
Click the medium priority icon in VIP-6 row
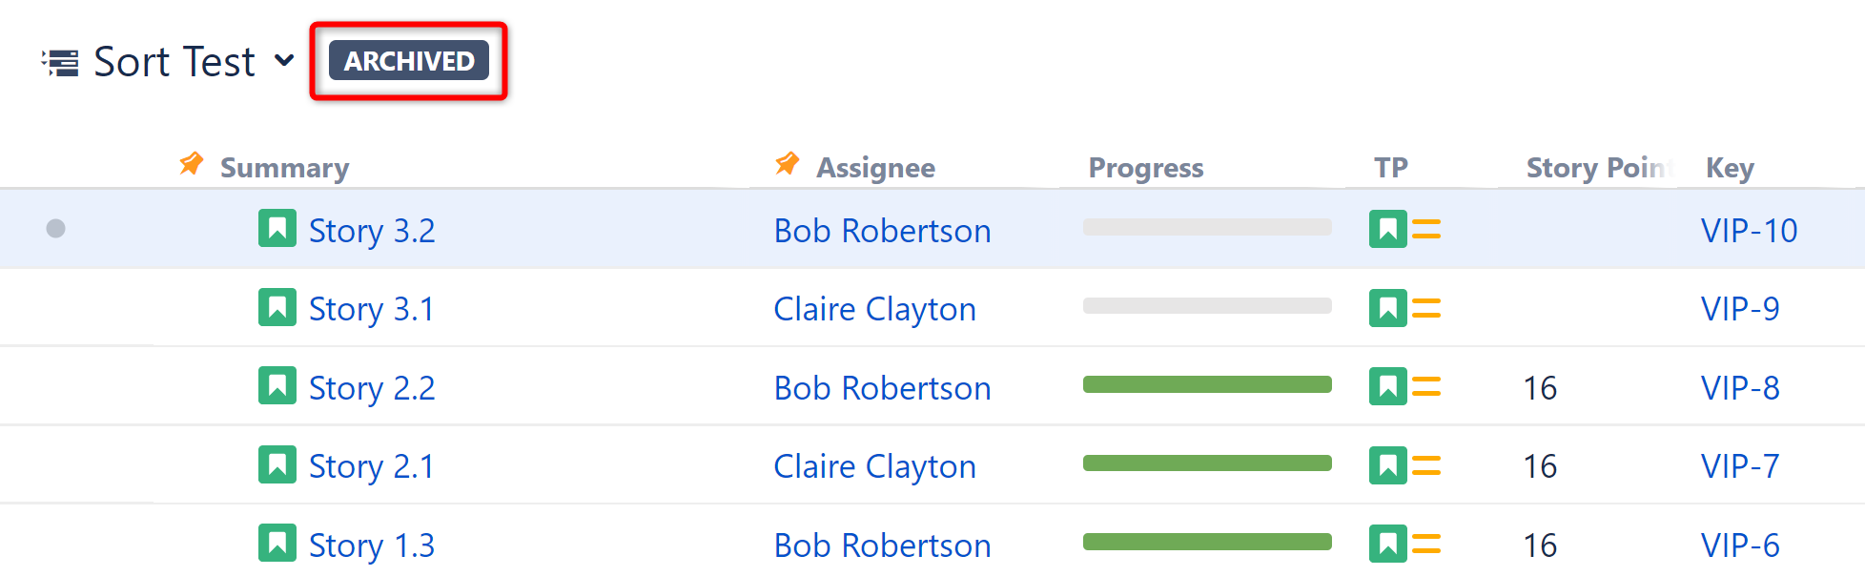point(1426,545)
